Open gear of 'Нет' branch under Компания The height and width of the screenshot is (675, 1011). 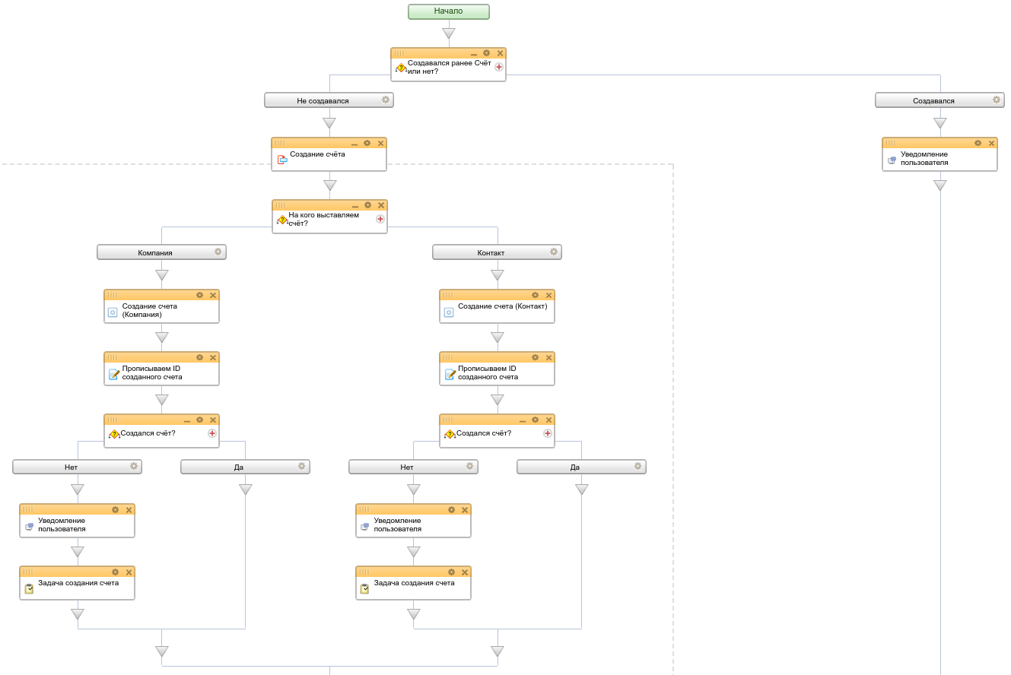pos(134,466)
